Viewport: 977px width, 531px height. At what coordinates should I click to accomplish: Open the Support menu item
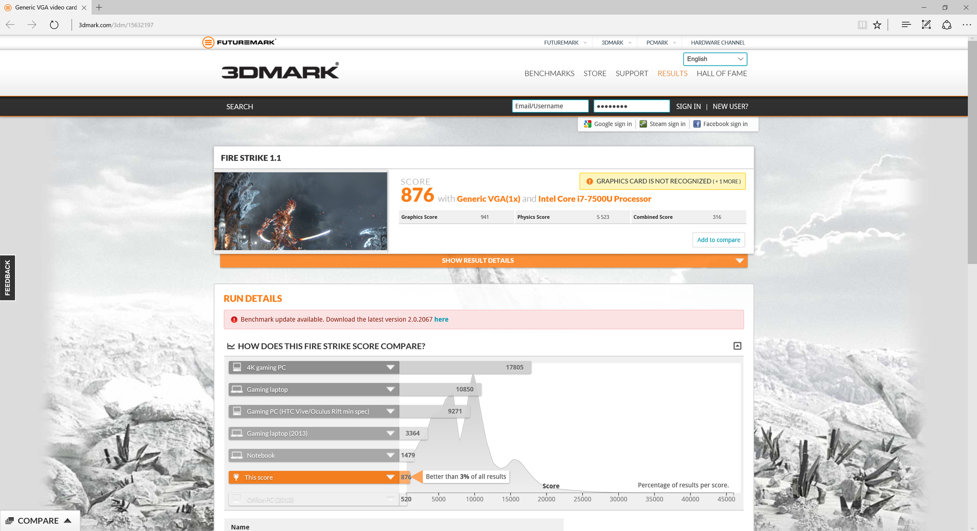point(632,74)
